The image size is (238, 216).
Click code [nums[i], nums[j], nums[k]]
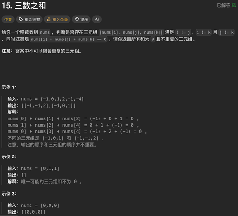pos(131,32)
